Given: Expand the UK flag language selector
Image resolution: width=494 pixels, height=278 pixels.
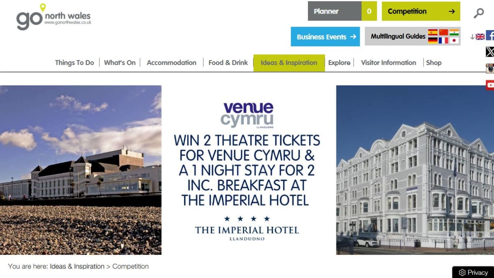Looking at the screenshot, I should tap(478, 37).
